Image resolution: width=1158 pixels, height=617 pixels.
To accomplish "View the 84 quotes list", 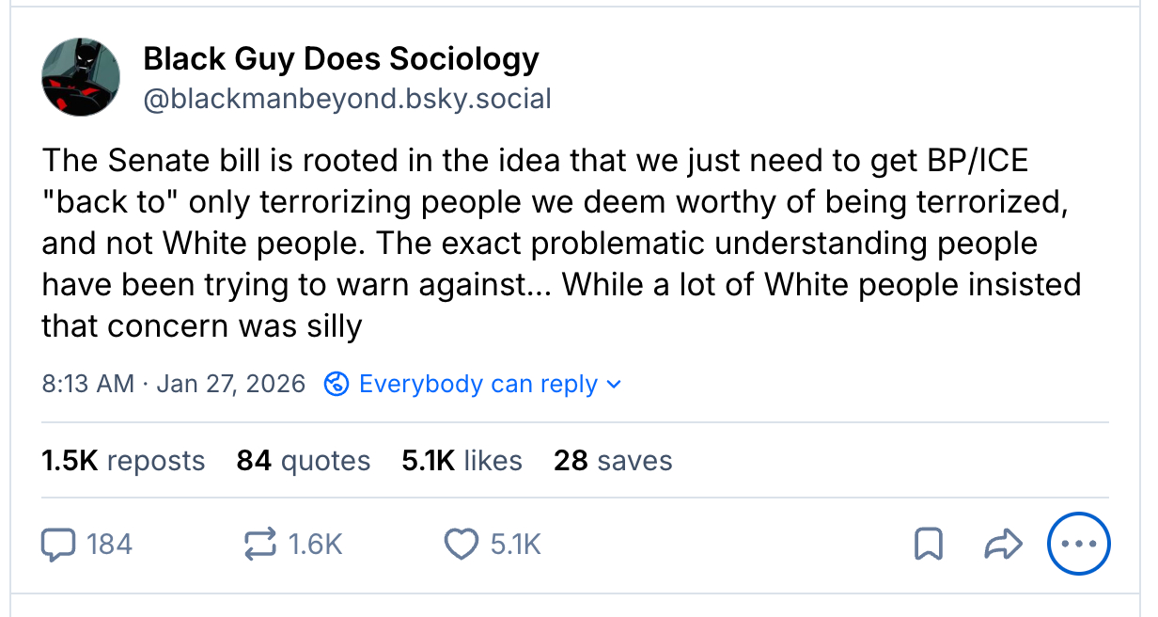I will [x=304, y=461].
